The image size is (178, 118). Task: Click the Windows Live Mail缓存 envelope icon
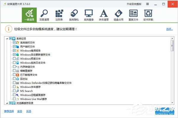[18, 99]
